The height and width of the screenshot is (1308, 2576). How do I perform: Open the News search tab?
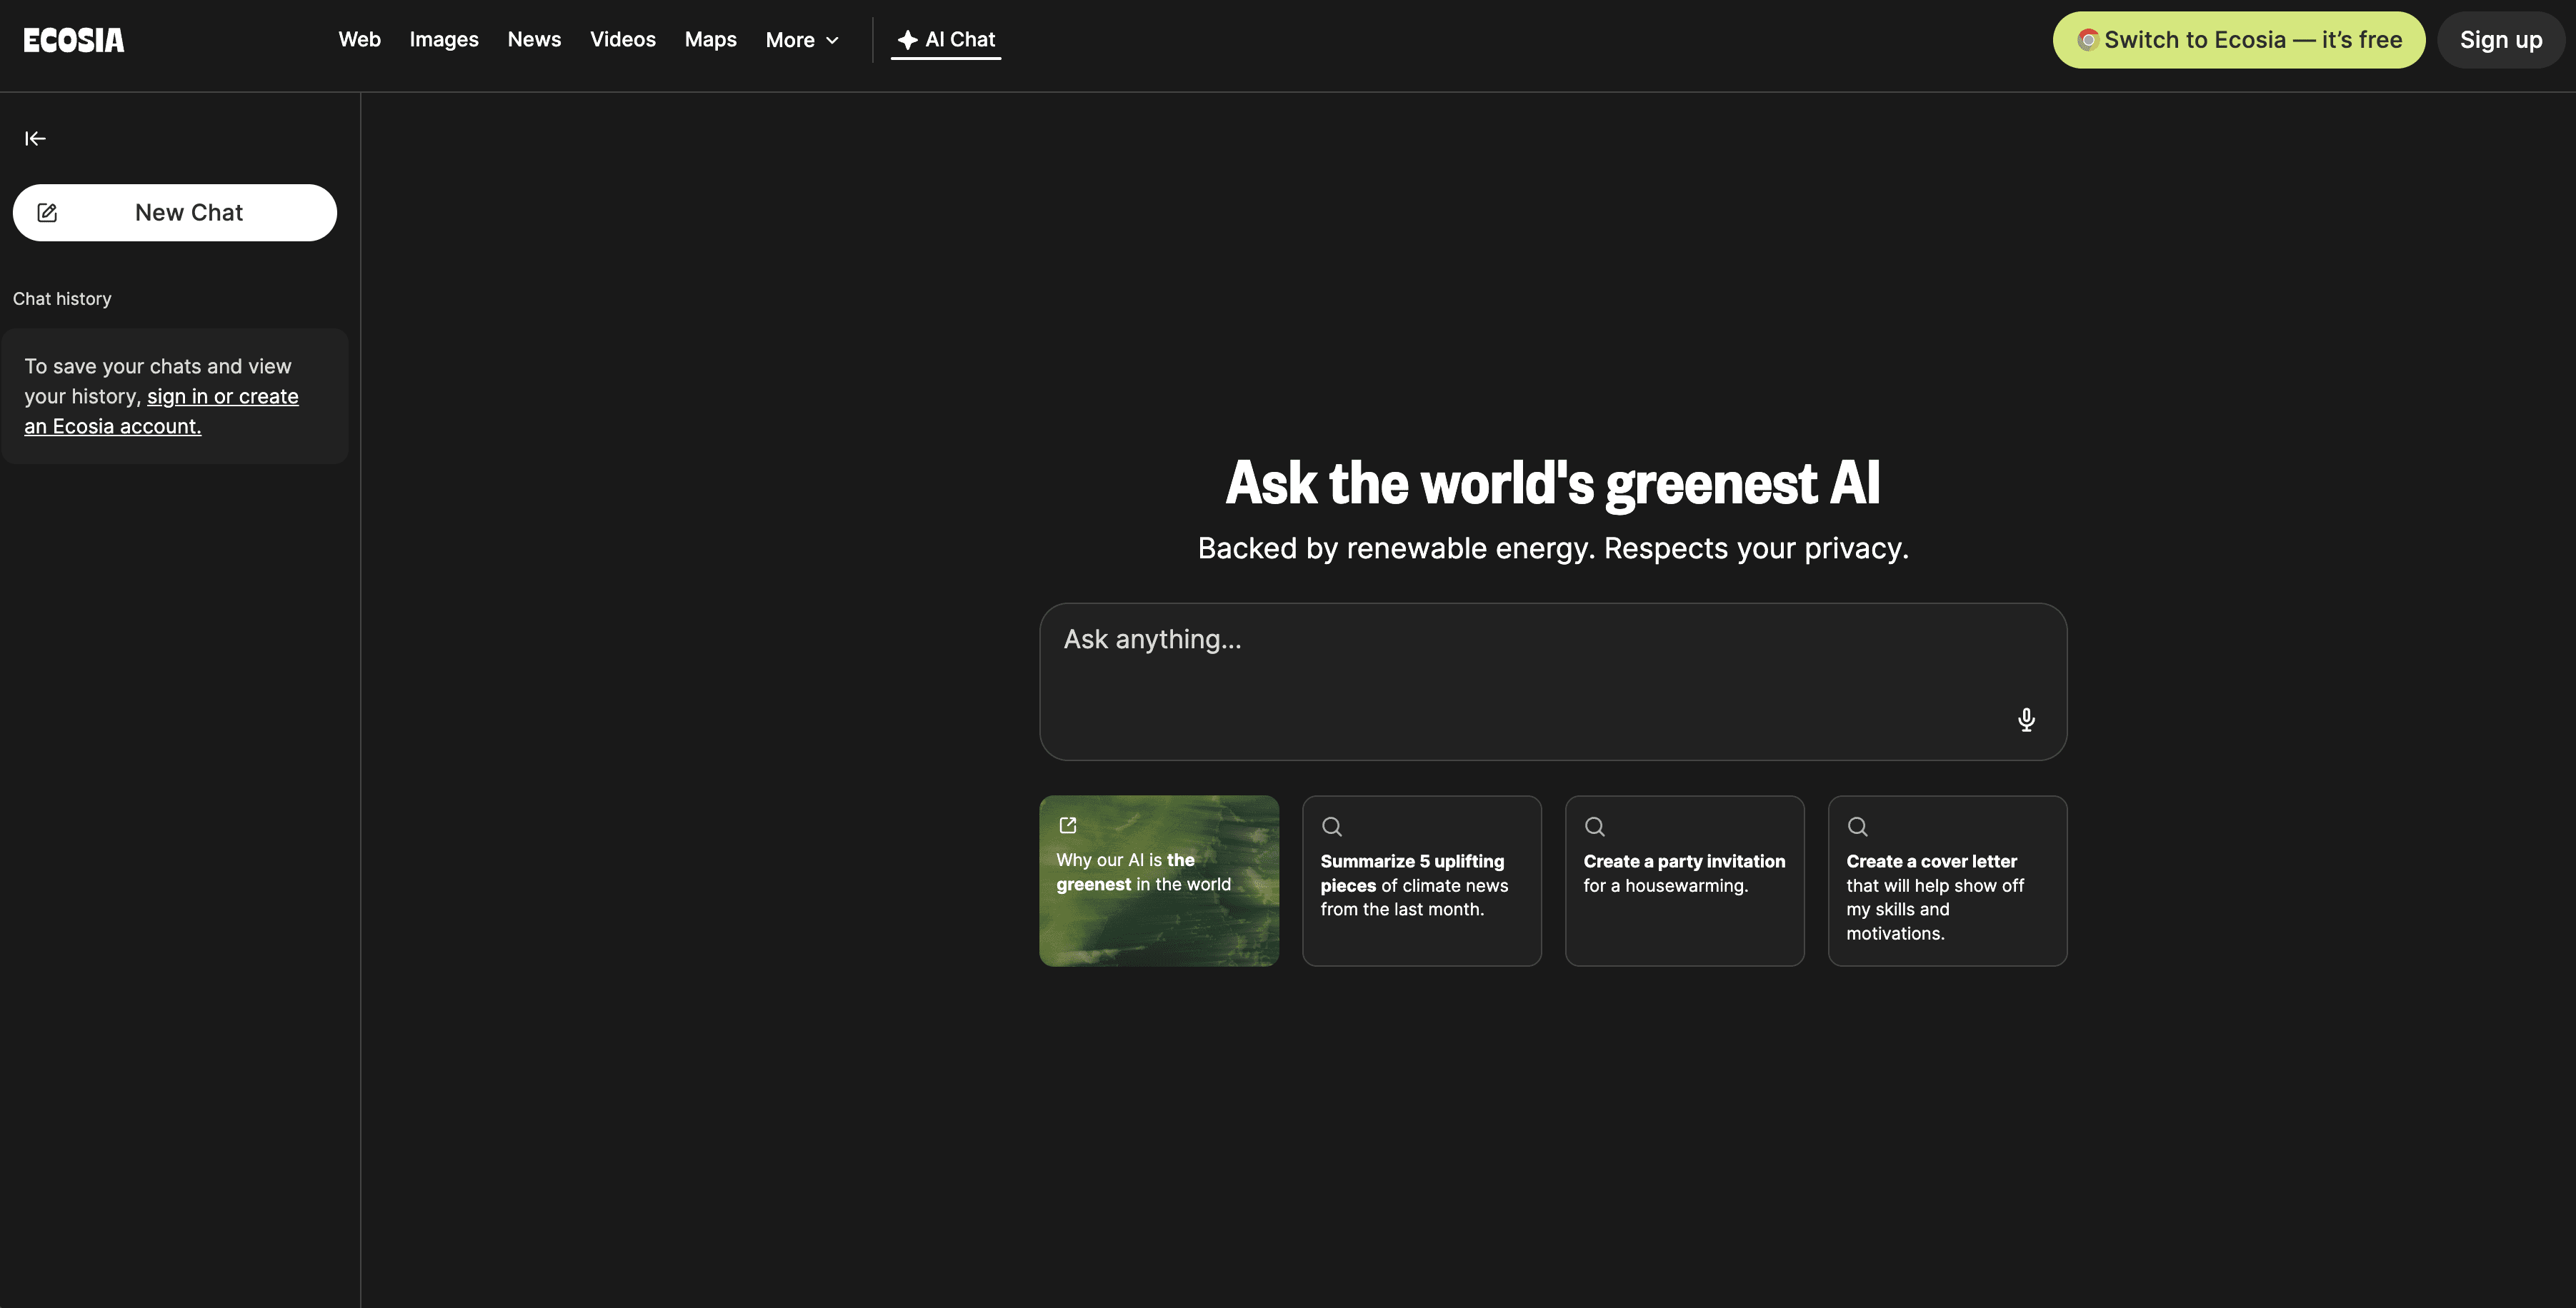(534, 40)
